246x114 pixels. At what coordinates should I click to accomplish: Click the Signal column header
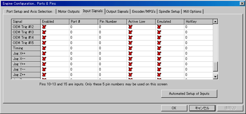[x=26, y=22]
